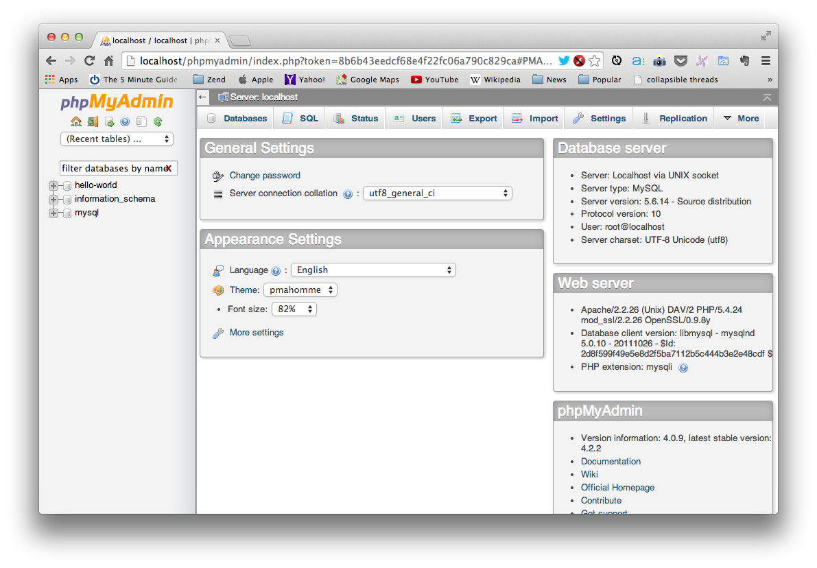Screen dimensions: 817x568
Task: Collapse the navigation panel with the left arrow
Action: click(x=202, y=97)
